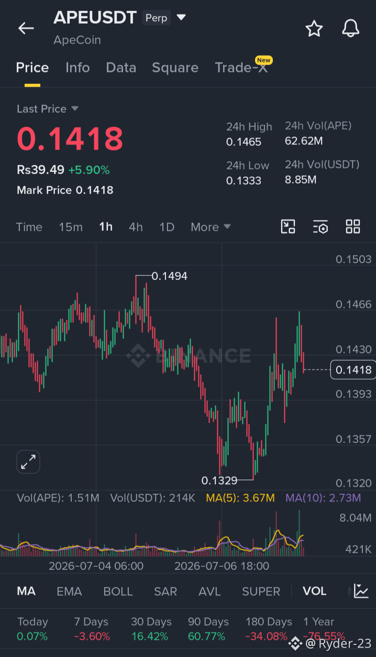Image resolution: width=376 pixels, height=657 pixels.
Task: Tap the Mark Price 0.1418 line
Action: tap(65, 190)
